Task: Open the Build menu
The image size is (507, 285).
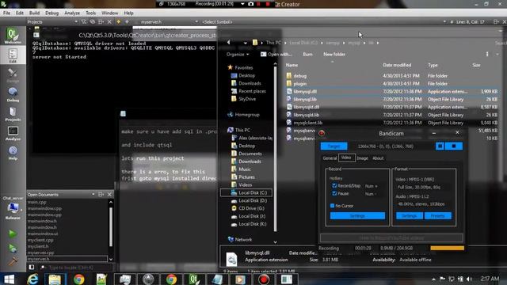Action: click(x=34, y=13)
